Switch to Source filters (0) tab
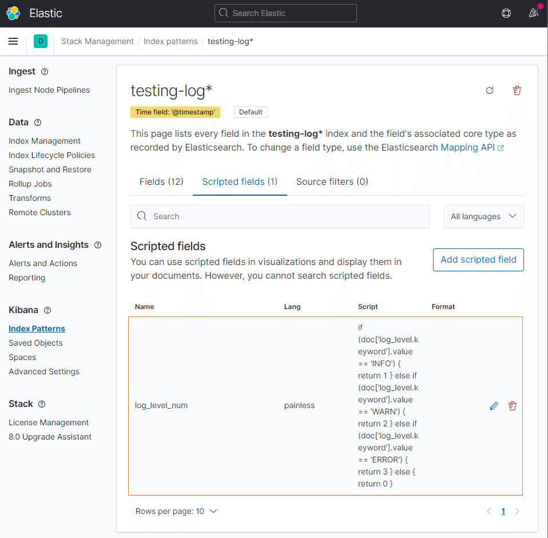This screenshot has width=548, height=538. 332,181
